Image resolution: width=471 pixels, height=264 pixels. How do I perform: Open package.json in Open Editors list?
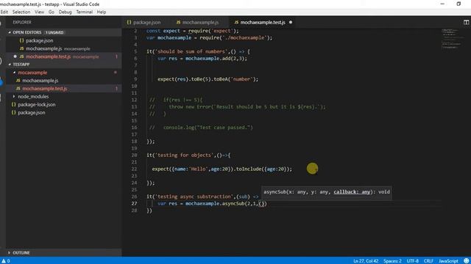pyautogui.click(x=39, y=40)
